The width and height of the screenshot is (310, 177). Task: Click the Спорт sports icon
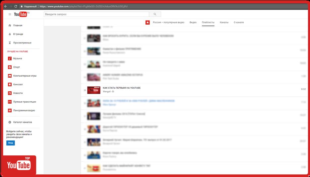[x=10, y=67]
